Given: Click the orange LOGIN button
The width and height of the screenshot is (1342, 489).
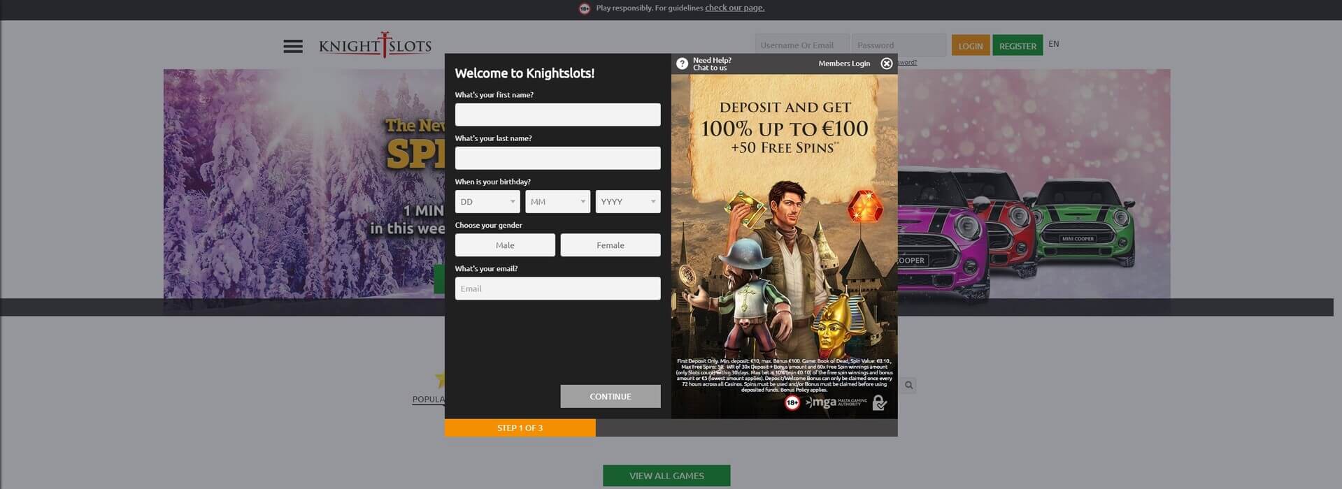Looking at the screenshot, I should click(x=970, y=45).
